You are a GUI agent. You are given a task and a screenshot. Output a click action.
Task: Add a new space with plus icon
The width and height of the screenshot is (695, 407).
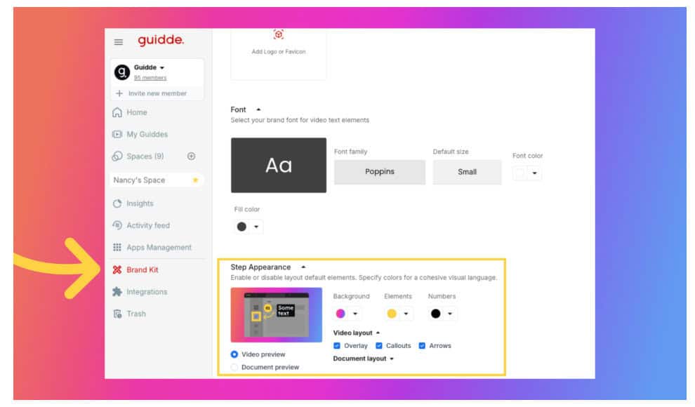pyautogui.click(x=192, y=156)
